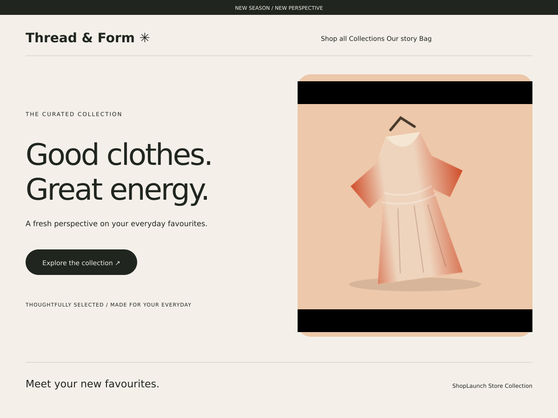Click the "NEW SEASON / NEW PERSPECTIVE" announcement text
This screenshot has width=558, height=418.
(279, 8)
